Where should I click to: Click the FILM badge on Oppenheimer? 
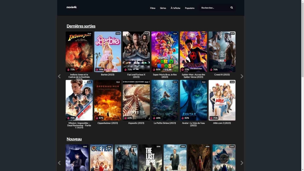click(x=118, y=82)
